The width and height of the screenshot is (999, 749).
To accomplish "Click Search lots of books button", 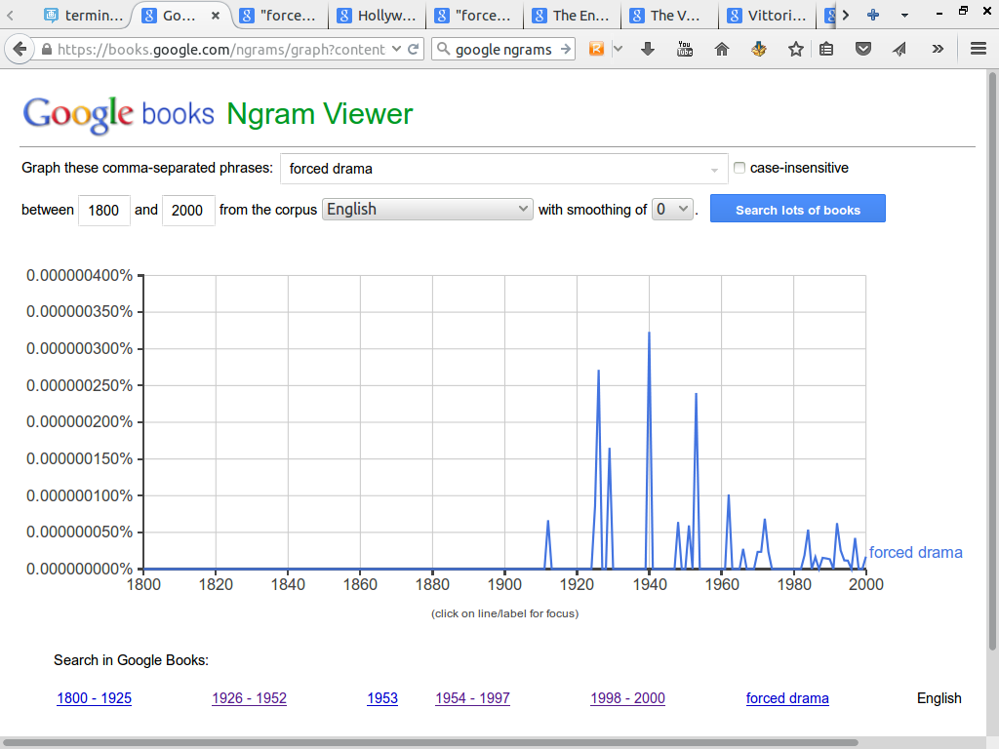I will point(798,209).
